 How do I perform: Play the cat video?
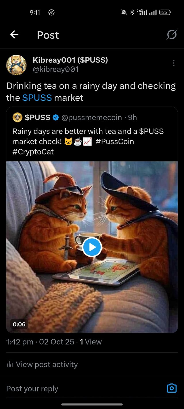92,247
